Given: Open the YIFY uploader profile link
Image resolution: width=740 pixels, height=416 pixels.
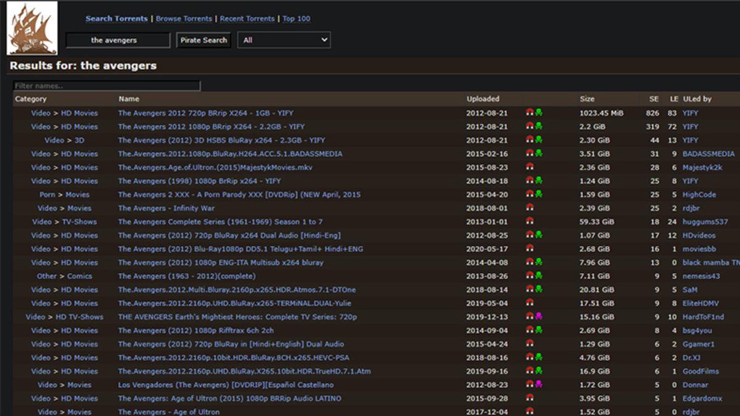Looking at the screenshot, I should [690, 113].
